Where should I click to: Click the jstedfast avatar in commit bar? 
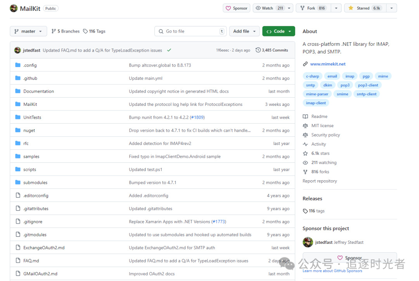[x=17, y=50]
